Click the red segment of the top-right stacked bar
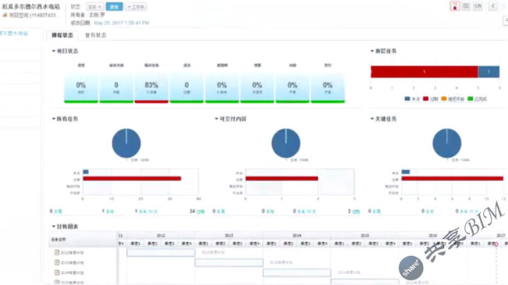Viewport: 508px width, 285px height. click(x=424, y=72)
